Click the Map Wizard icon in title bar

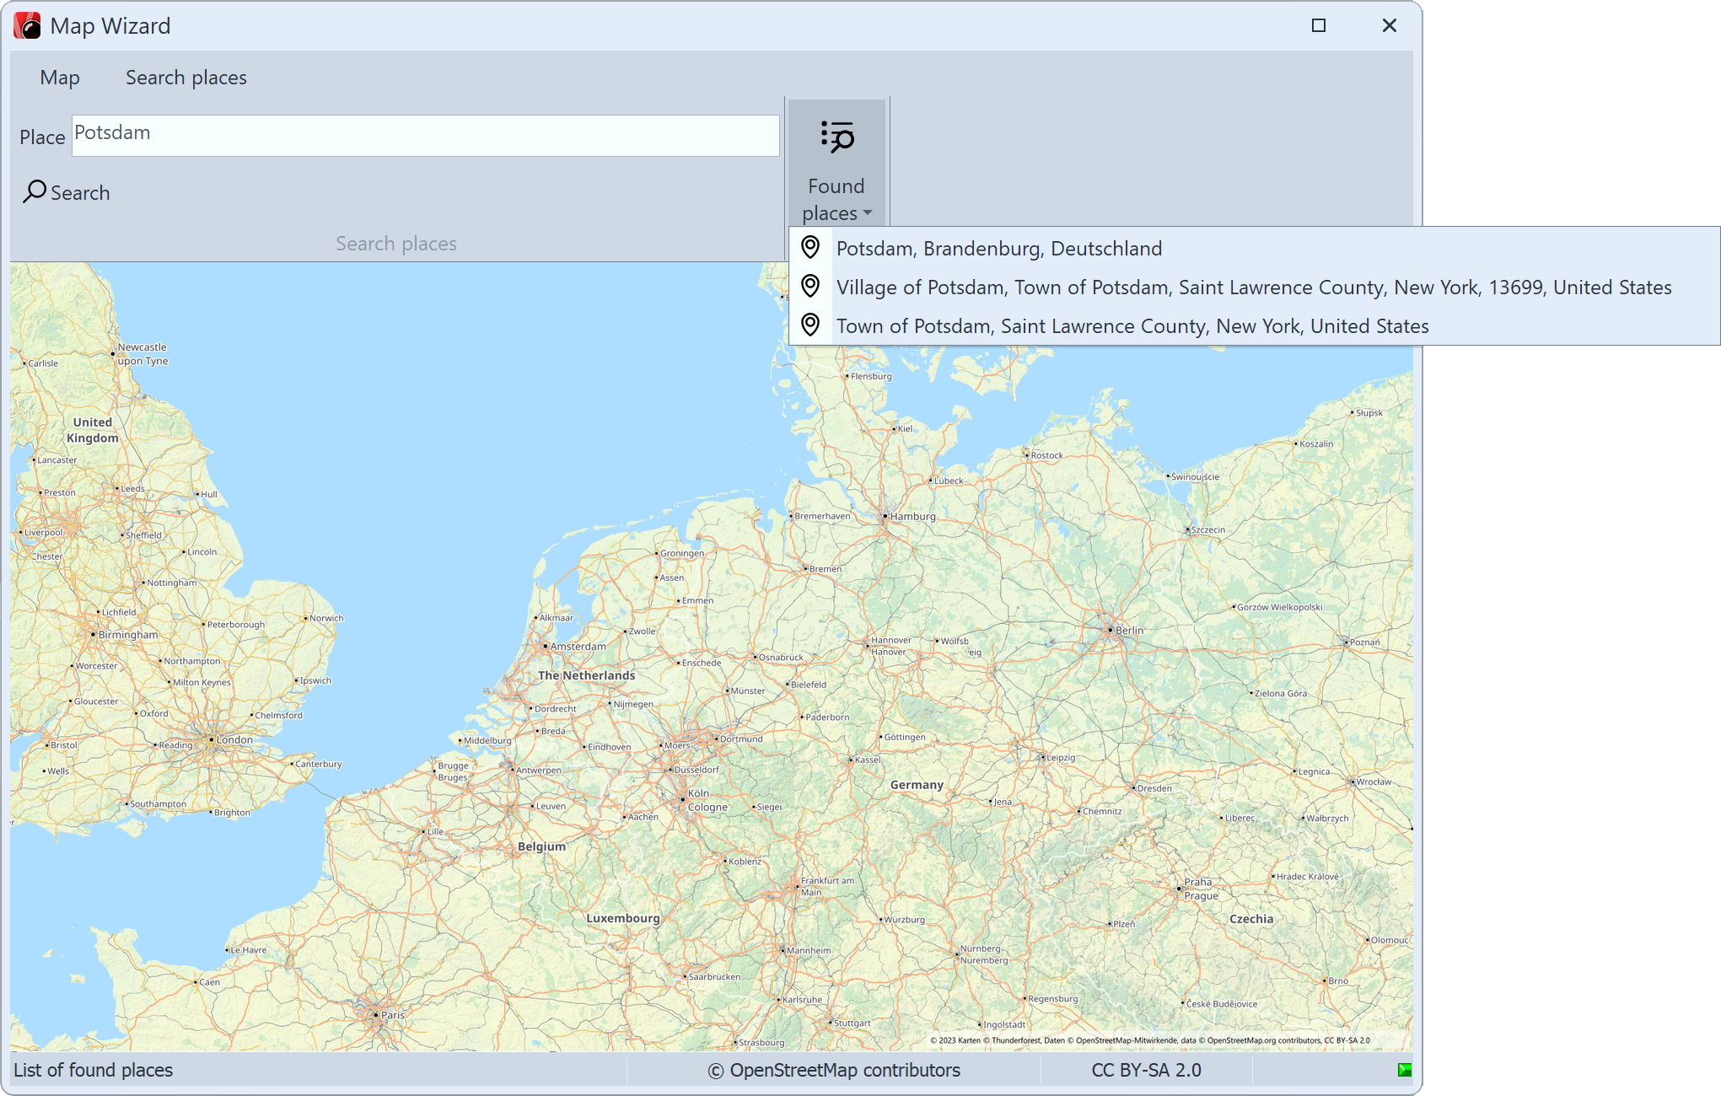click(25, 25)
